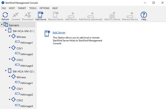Click the Refresh toolbar icon

pyautogui.click(x=5, y=15)
